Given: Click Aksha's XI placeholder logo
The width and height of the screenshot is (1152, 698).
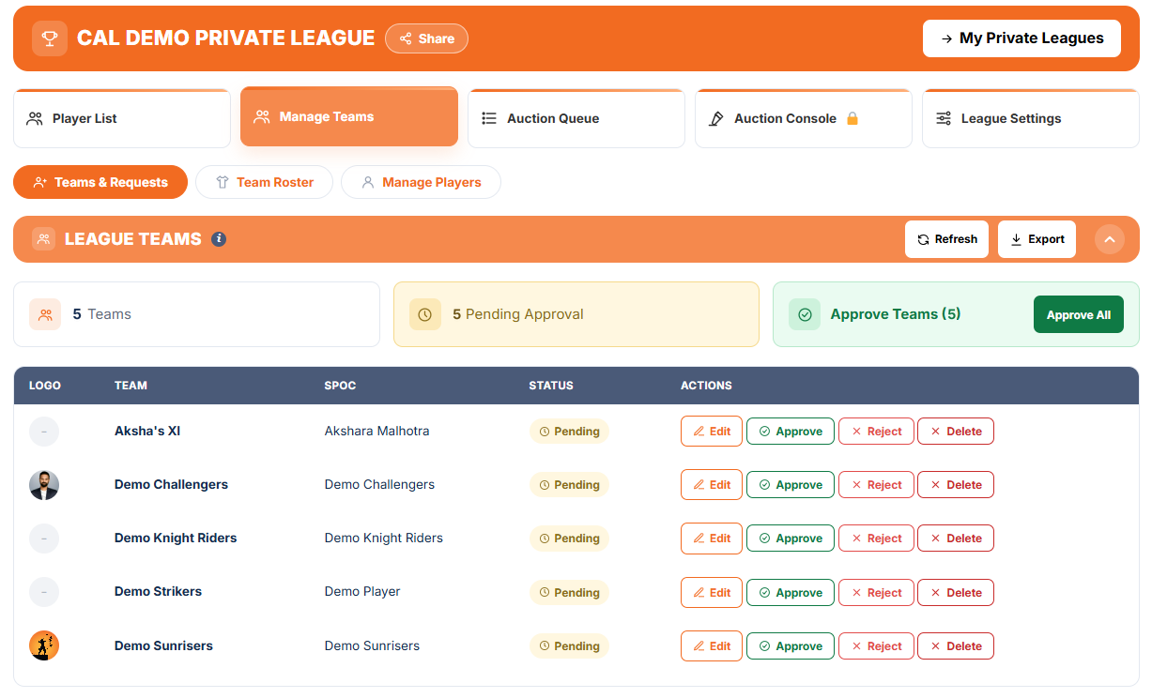Looking at the screenshot, I should (44, 432).
